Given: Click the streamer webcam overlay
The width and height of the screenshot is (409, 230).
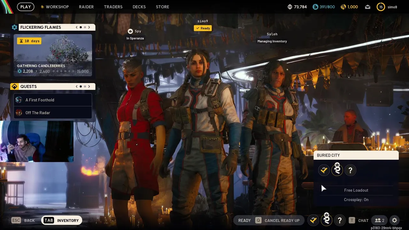Looking at the screenshot, I should tap(37, 141).
